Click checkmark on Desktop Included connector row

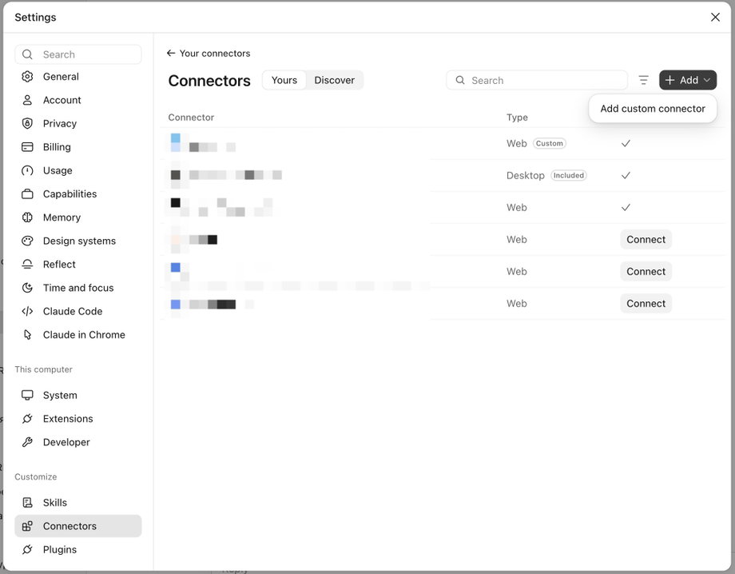click(626, 175)
